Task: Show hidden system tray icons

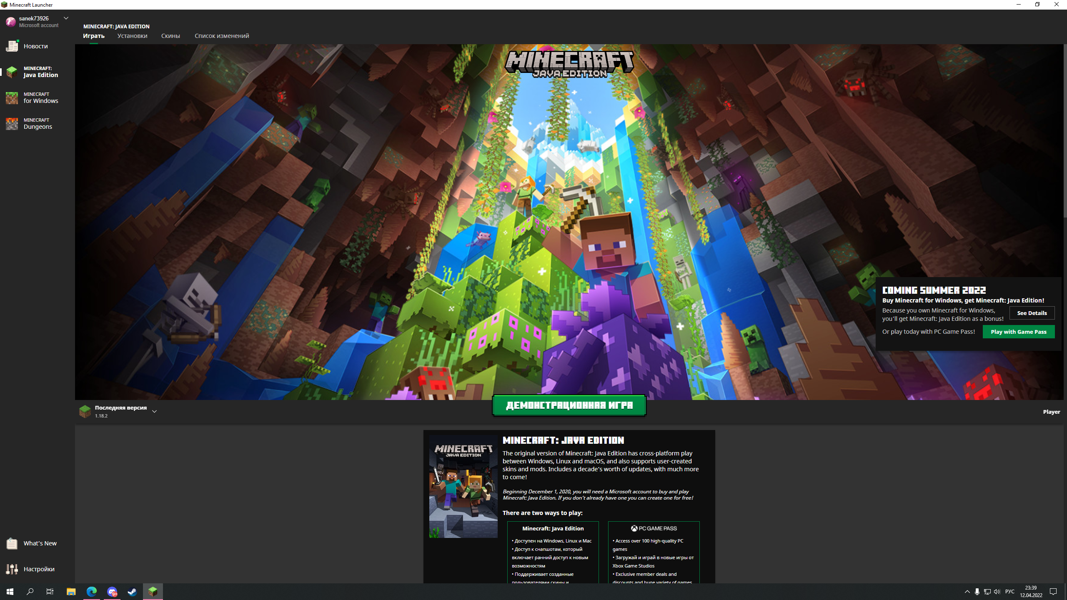Action: coord(967,592)
